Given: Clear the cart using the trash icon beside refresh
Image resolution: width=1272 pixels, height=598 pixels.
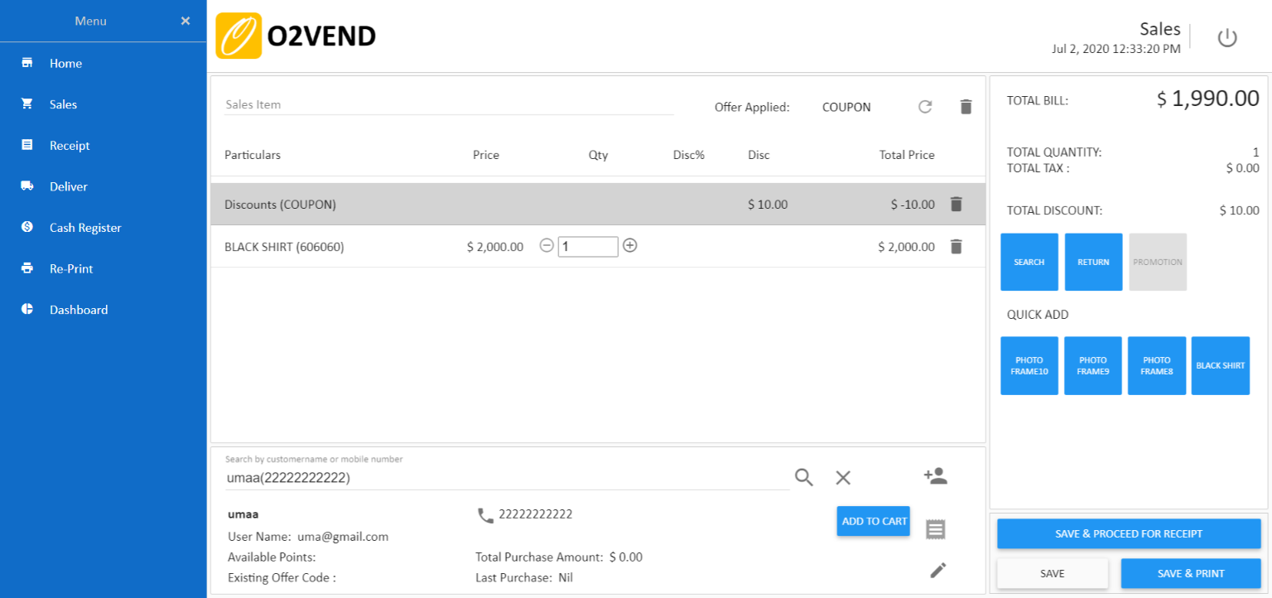Looking at the screenshot, I should point(966,107).
